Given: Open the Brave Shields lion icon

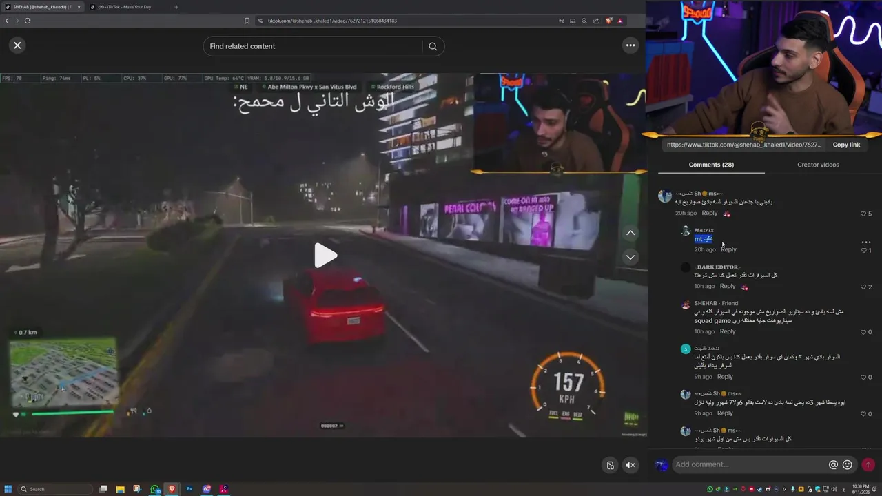Looking at the screenshot, I should 609,21.
